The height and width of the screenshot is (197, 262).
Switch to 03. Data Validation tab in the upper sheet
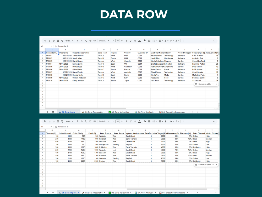(x=120, y=112)
